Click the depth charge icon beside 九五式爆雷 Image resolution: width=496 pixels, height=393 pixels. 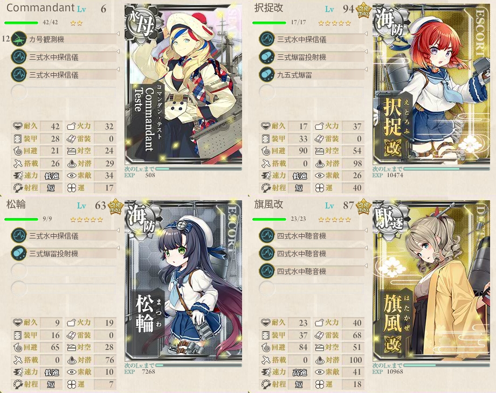[x=267, y=74]
